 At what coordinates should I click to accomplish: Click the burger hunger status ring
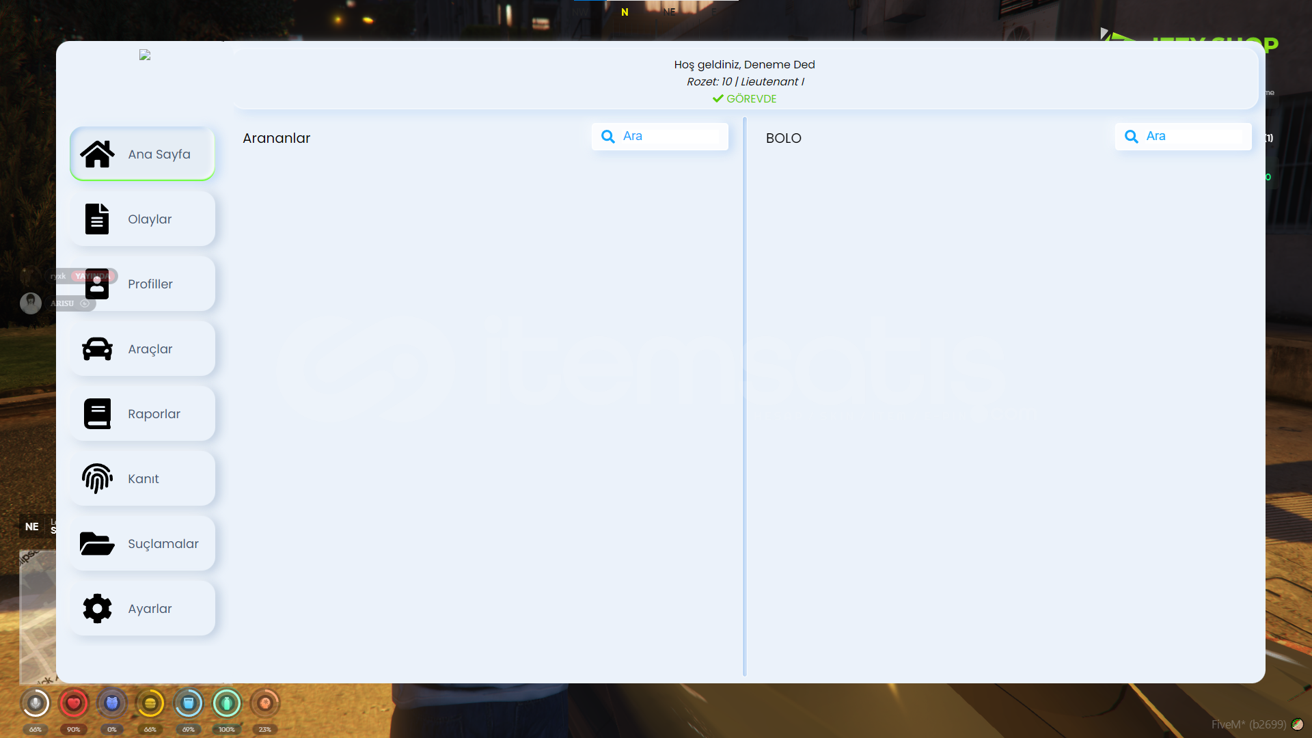click(150, 702)
